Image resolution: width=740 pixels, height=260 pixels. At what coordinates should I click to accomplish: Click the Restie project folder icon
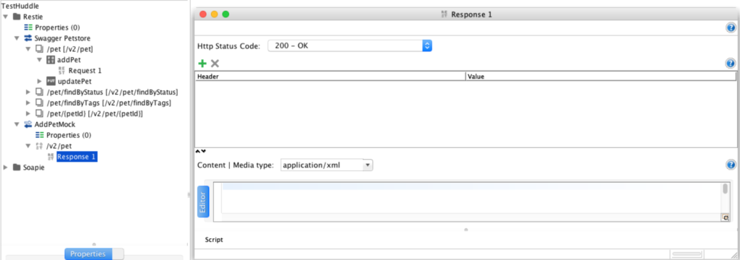coord(17,17)
